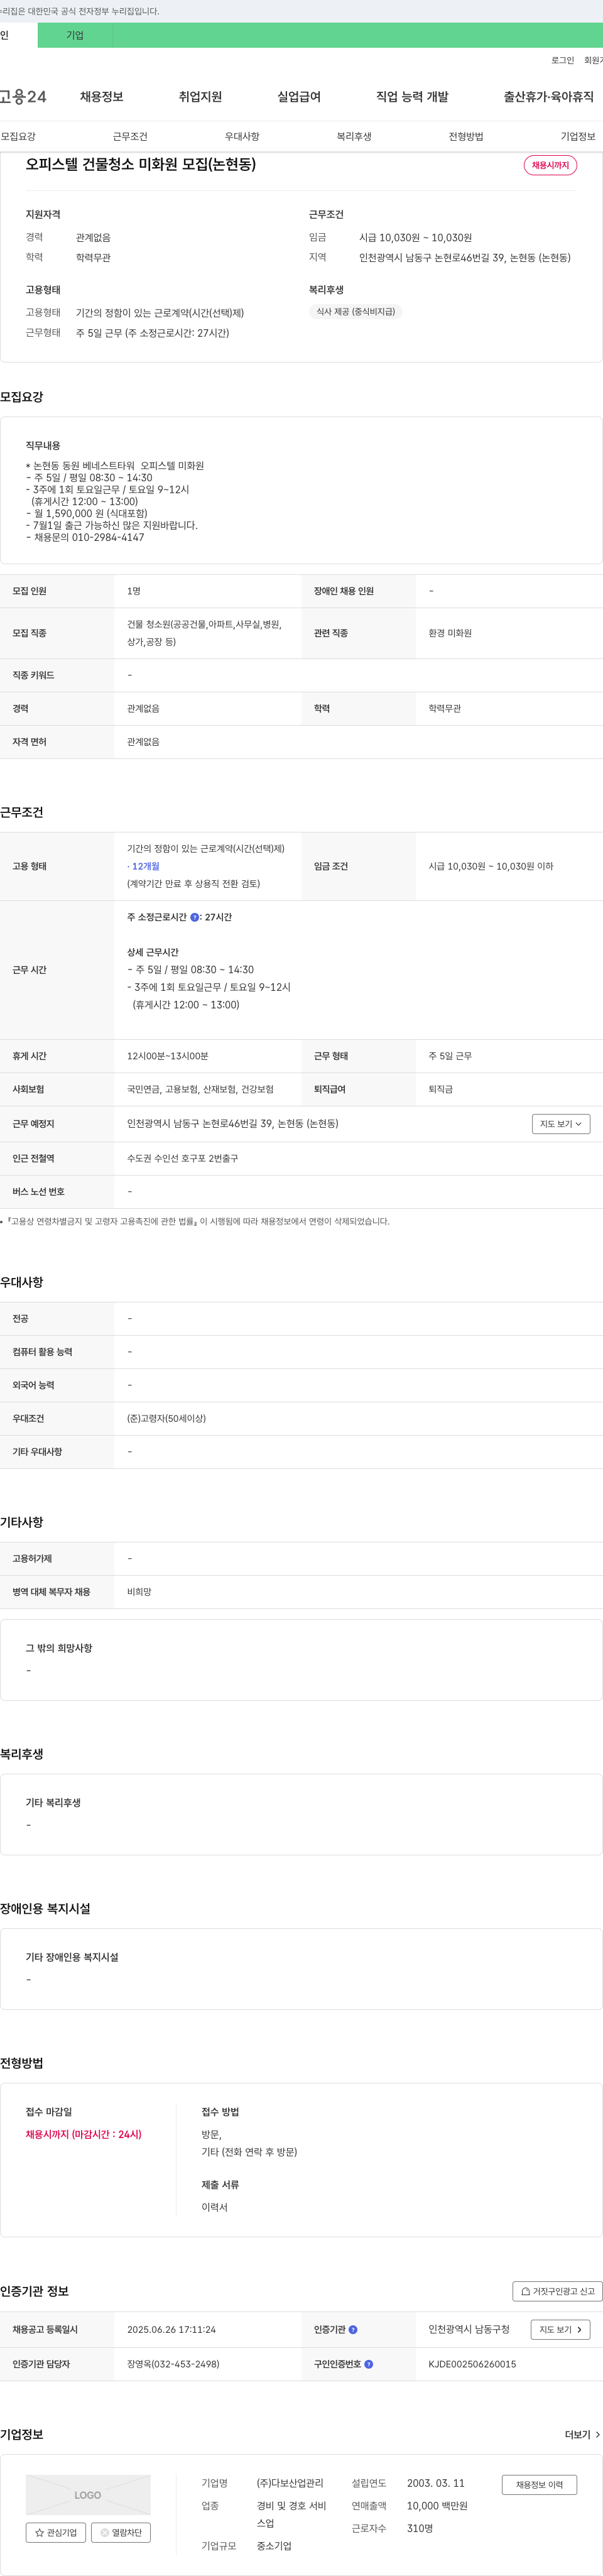Click the 12개월 contract period text
The height and width of the screenshot is (2576, 603).
(145, 866)
